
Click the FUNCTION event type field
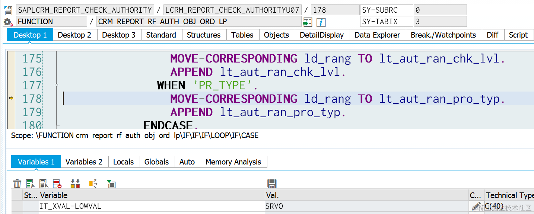51,22
